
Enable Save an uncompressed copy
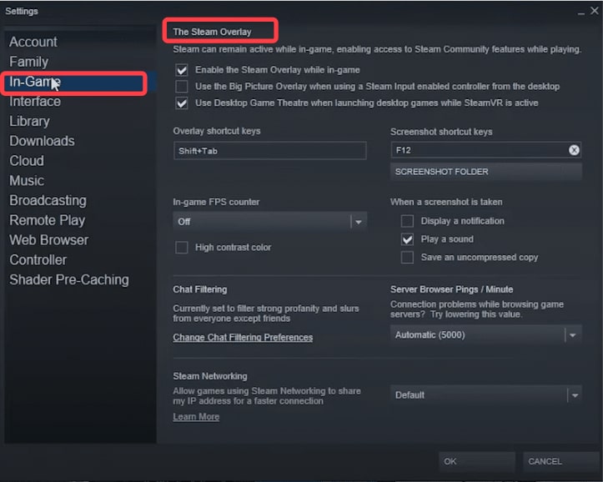coord(407,257)
